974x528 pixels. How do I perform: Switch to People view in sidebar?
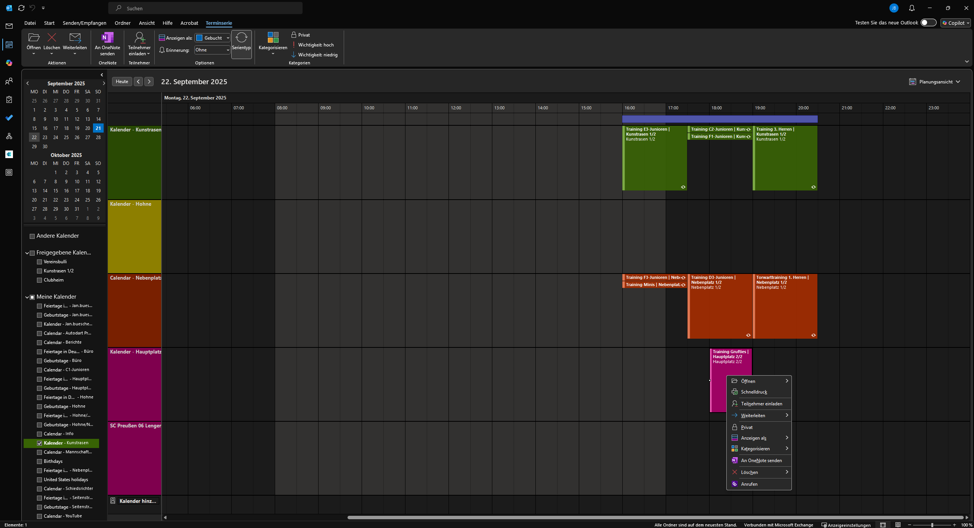click(x=9, y=81)
